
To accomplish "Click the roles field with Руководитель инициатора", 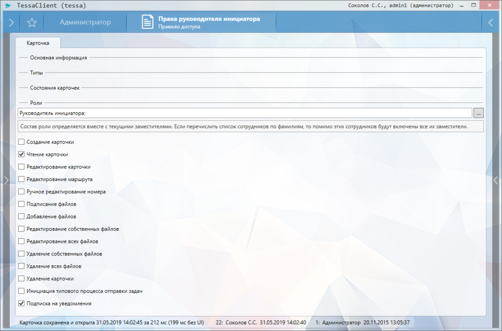I will [244, 113].
